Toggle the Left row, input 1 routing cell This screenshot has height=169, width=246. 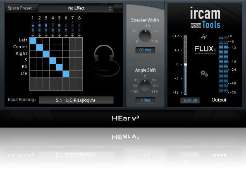pos(33,41)
